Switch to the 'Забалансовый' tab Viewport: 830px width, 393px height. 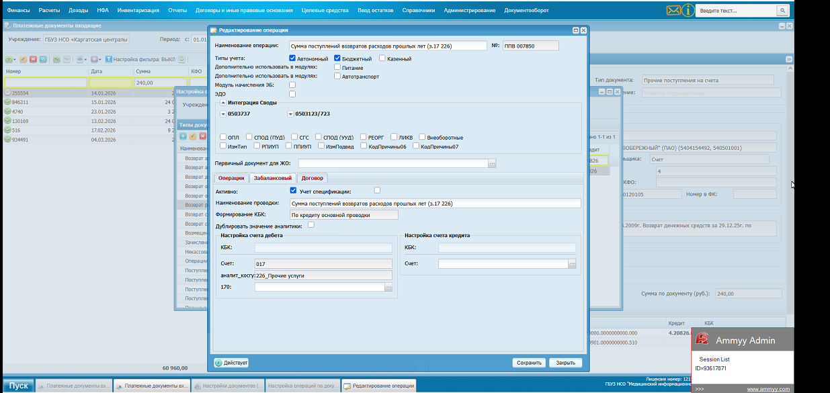(x=273, y=178)
